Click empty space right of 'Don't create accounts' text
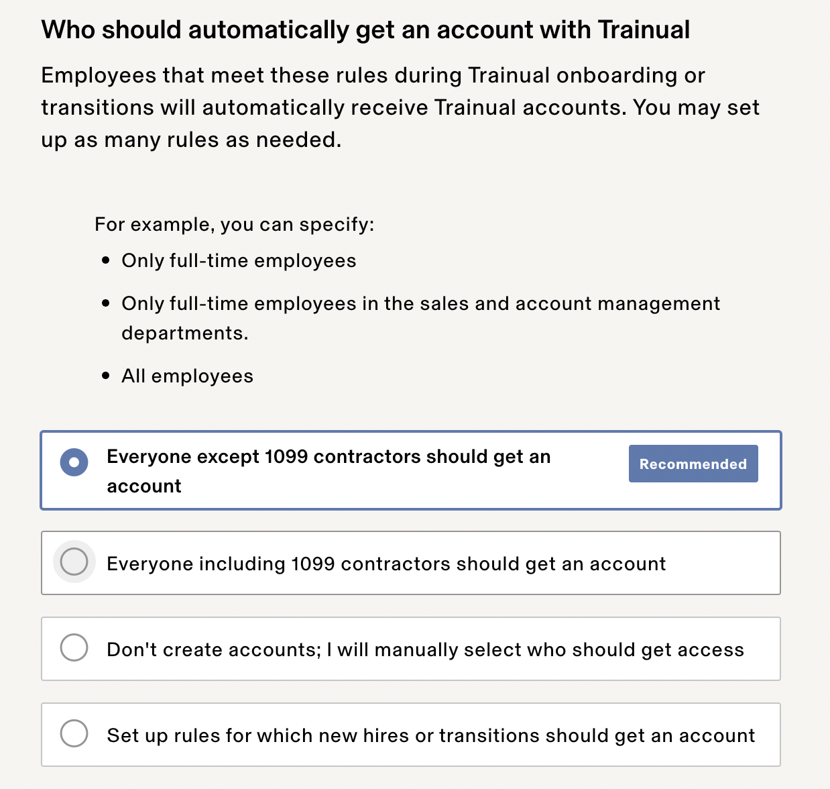The image size is (830, 789). pyautogui.click(x=763, y=649)
